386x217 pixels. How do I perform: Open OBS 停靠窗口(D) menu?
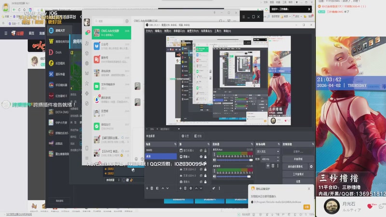click(179, 31)
